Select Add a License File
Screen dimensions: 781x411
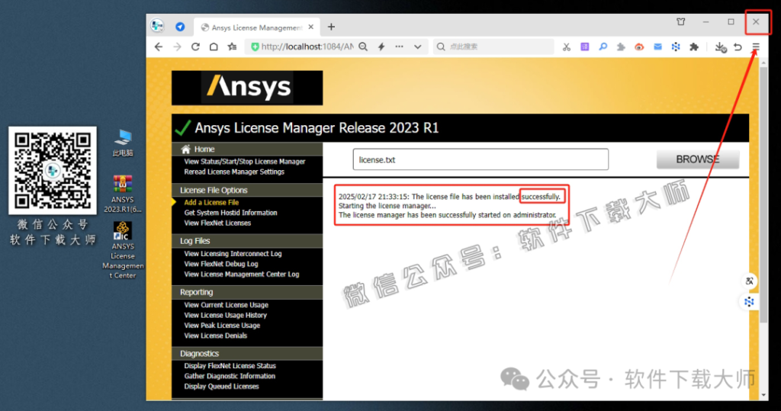pyautogui.click(x=211, y=202)
